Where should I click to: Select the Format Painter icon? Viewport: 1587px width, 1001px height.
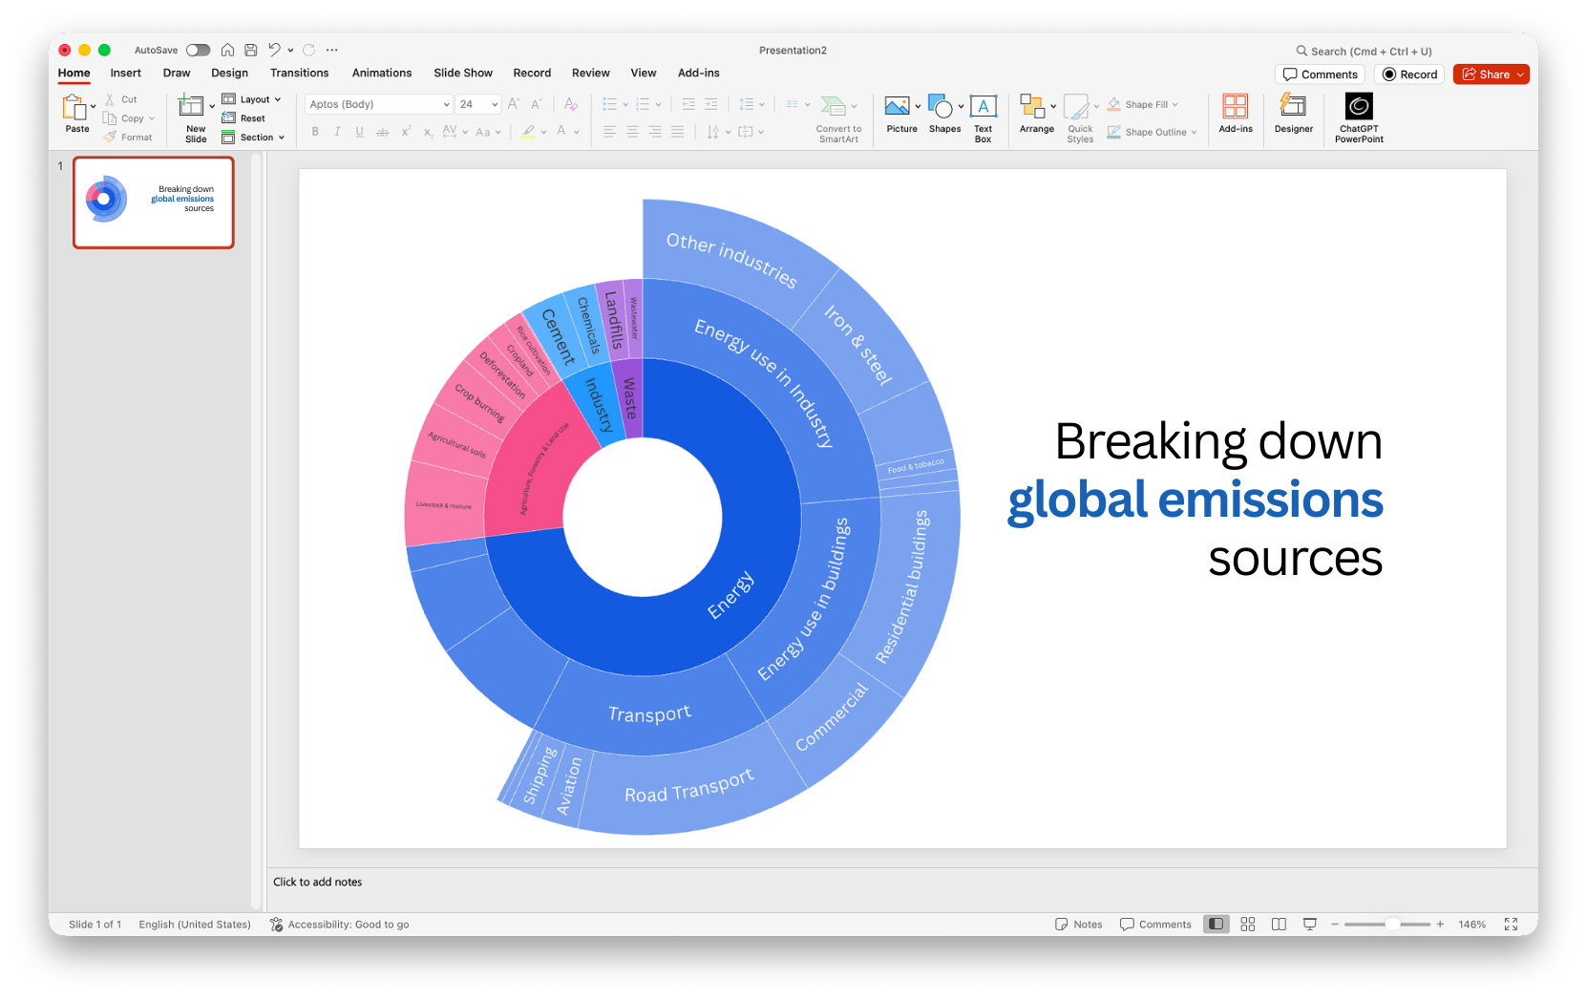click(x=111, y=137)
